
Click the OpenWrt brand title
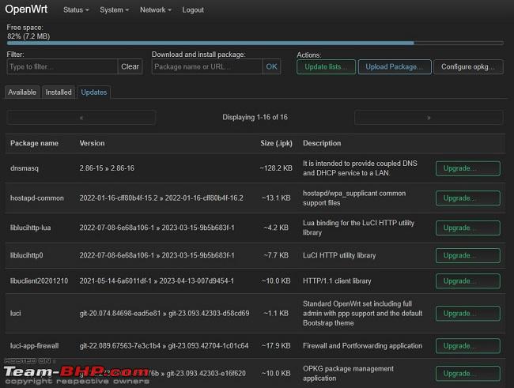tap(26, 9)
